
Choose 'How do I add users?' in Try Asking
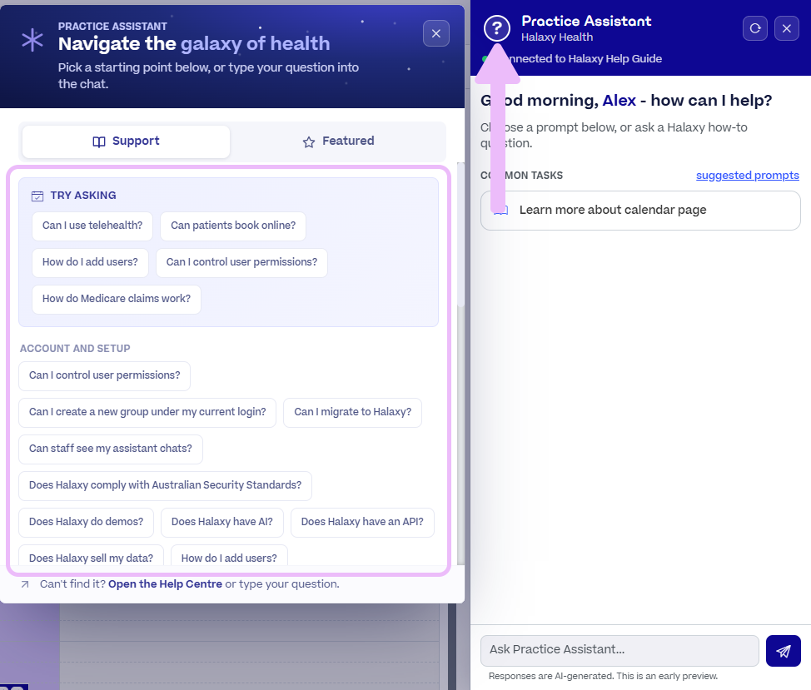tap(91, 262)
